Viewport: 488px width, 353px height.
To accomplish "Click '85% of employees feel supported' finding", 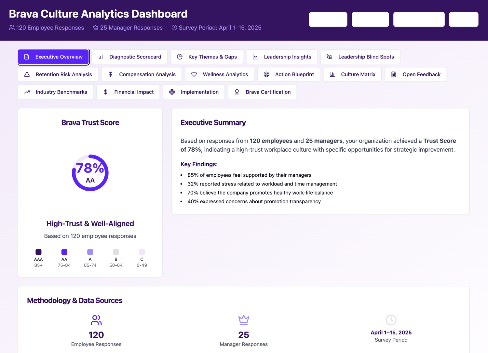I will (x=250, y=175).
